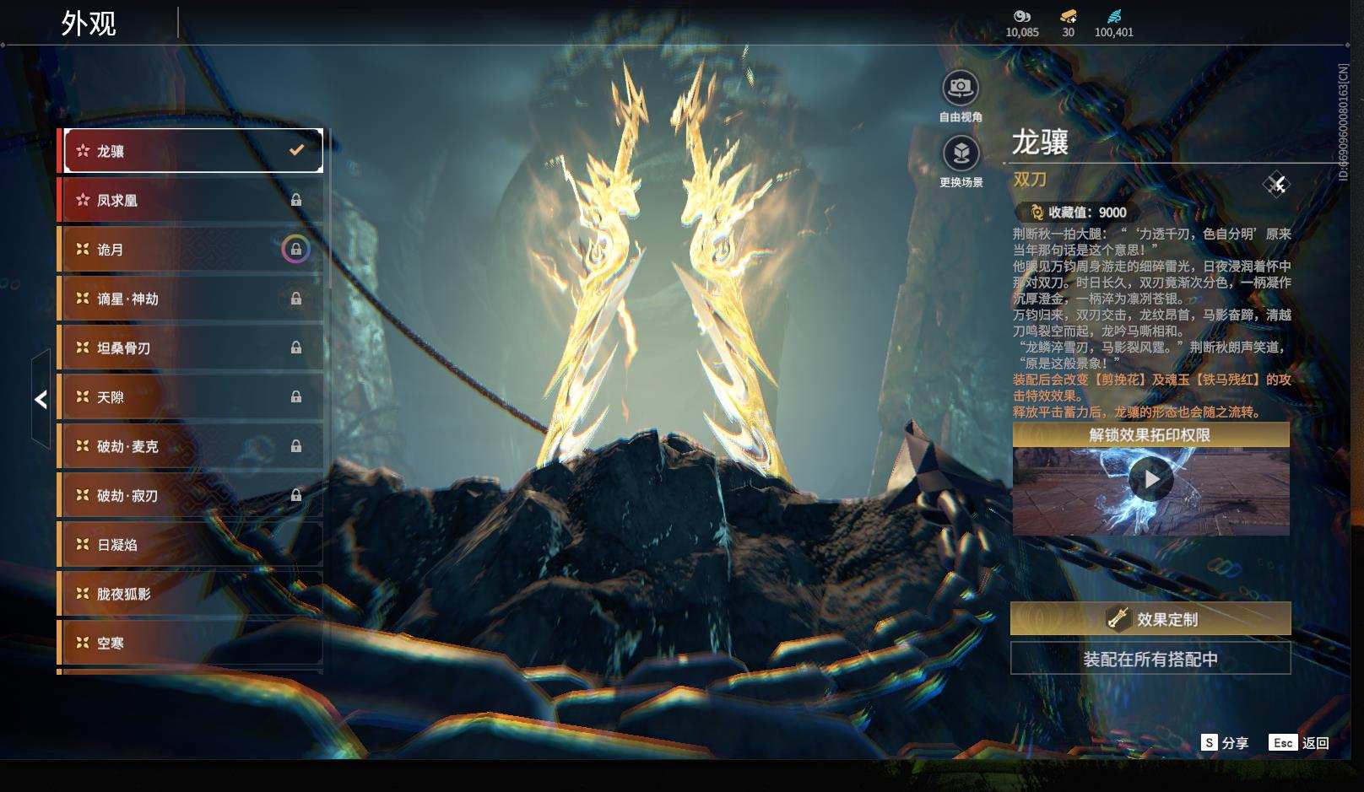The height and width of the screenshot is (792, 1364).
Task: Click the star rarity icon beside 凤求凰
Action: 83,200
